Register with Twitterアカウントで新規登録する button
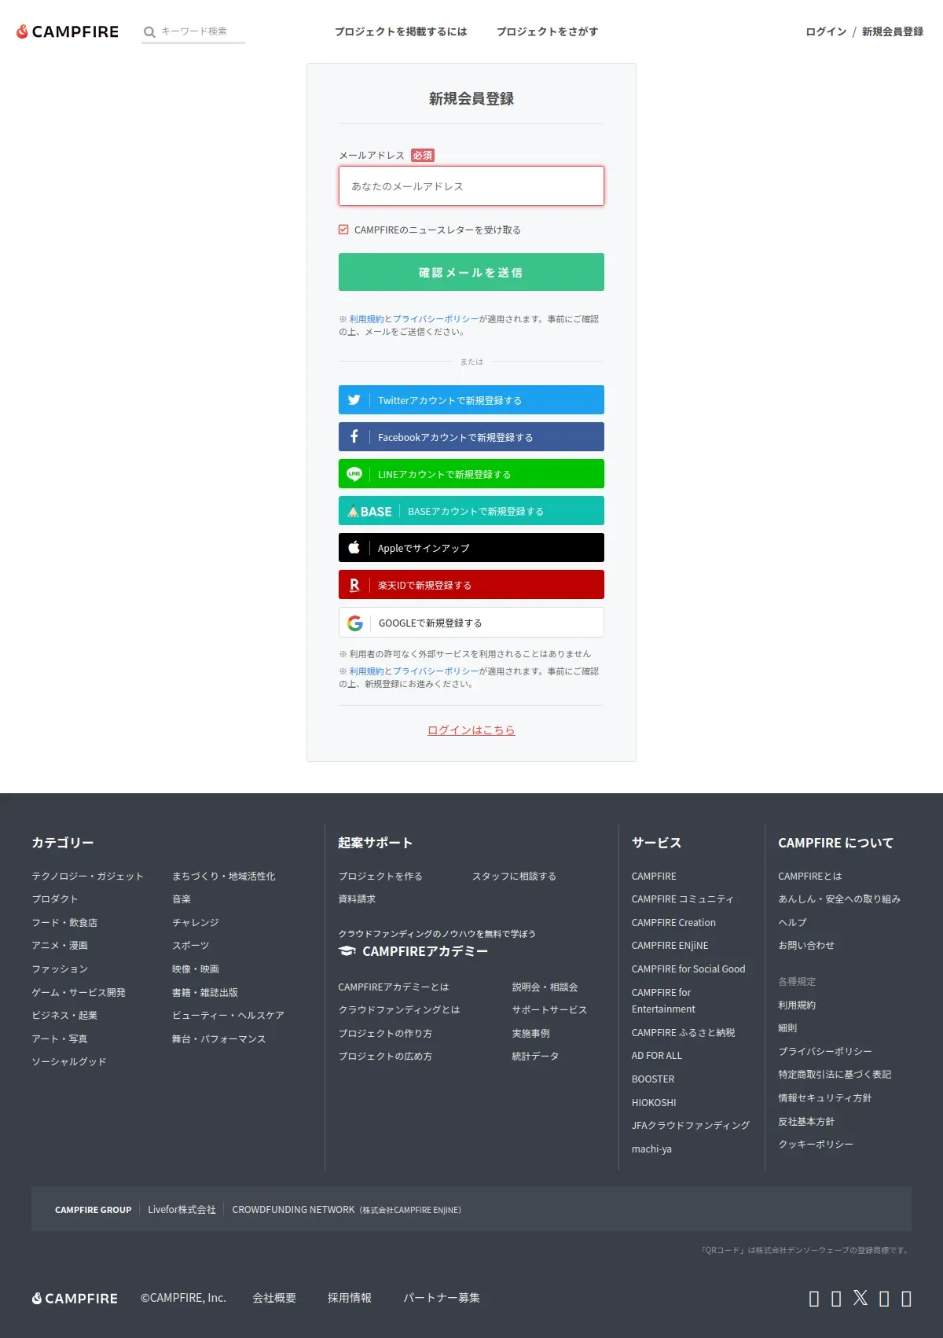 click(x=472, y=400)
